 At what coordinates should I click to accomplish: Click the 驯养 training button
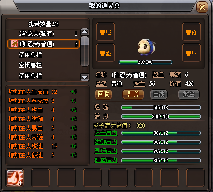pyautogui.click(x=133, y=94)
